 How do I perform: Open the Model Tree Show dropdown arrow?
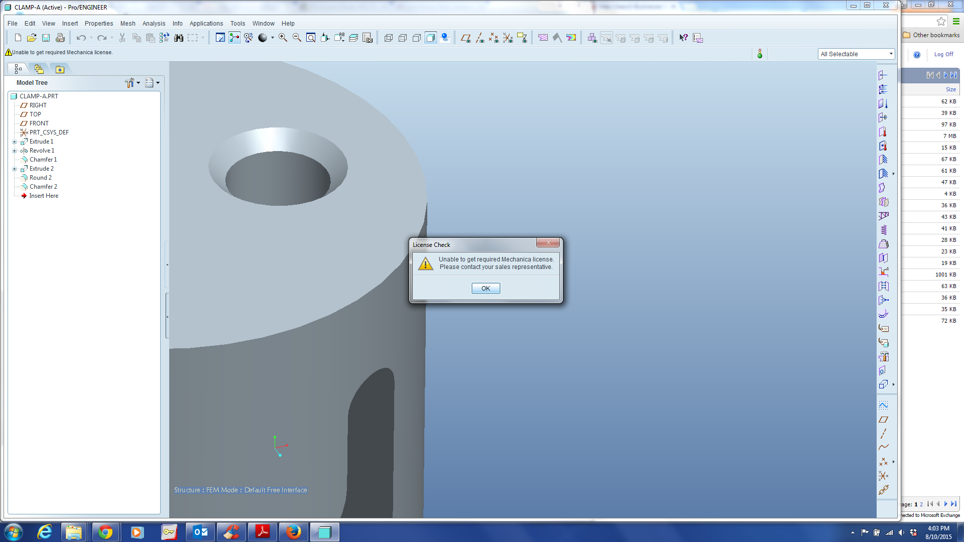(x=158, y=83)
